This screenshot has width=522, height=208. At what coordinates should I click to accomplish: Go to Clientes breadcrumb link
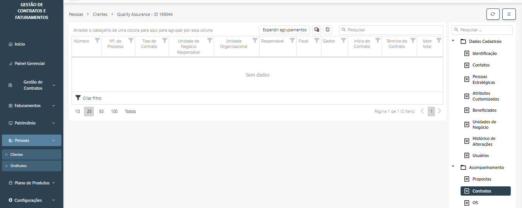(x=100, y=14)
